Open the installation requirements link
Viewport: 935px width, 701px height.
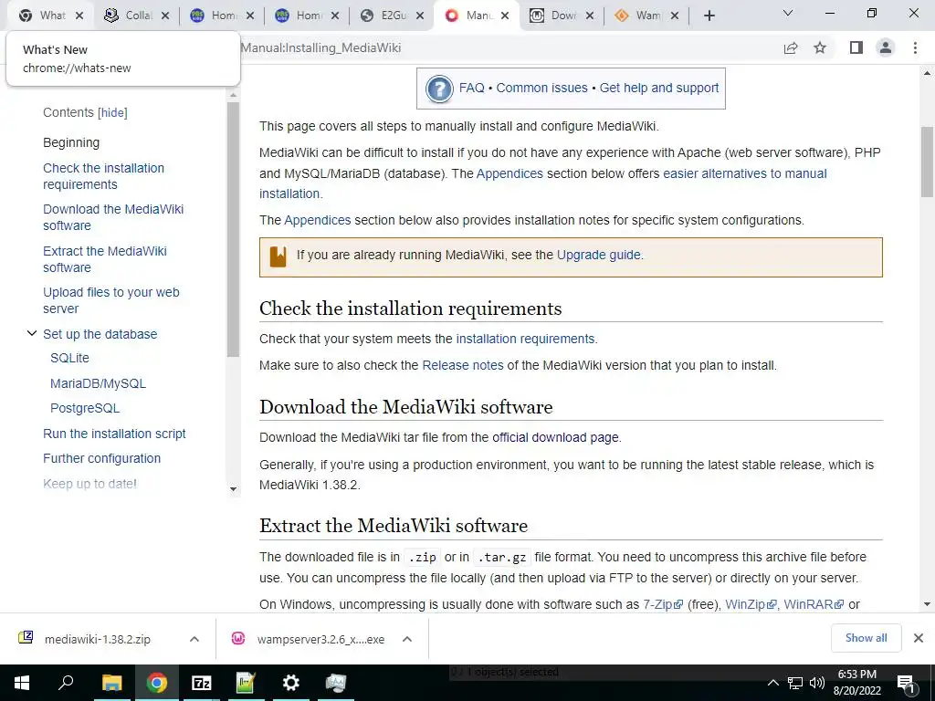click(x=525, y=339)
